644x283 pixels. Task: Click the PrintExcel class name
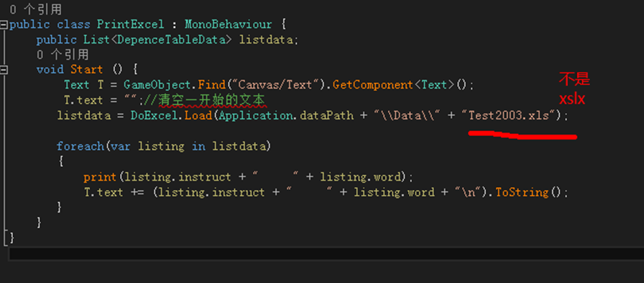130,24
